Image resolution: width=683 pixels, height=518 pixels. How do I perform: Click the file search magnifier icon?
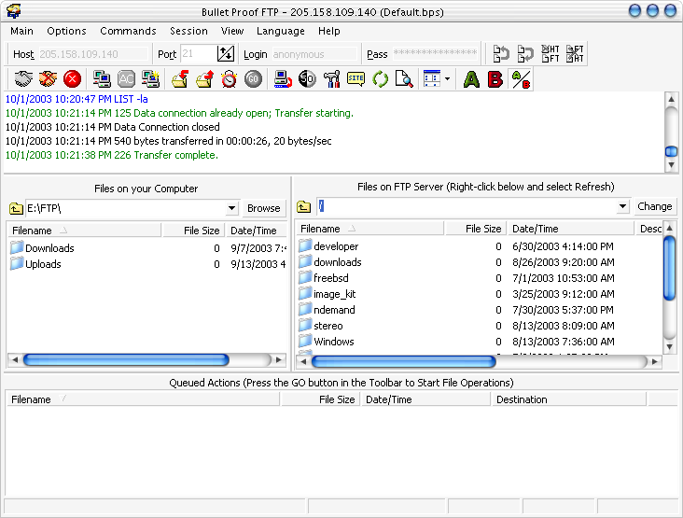[404, 79]
